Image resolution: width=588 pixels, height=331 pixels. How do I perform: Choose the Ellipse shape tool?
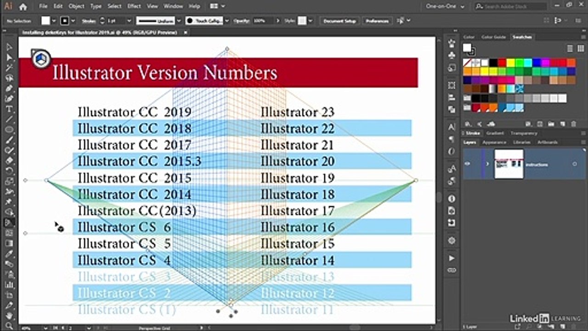click(x=9, y=130)
